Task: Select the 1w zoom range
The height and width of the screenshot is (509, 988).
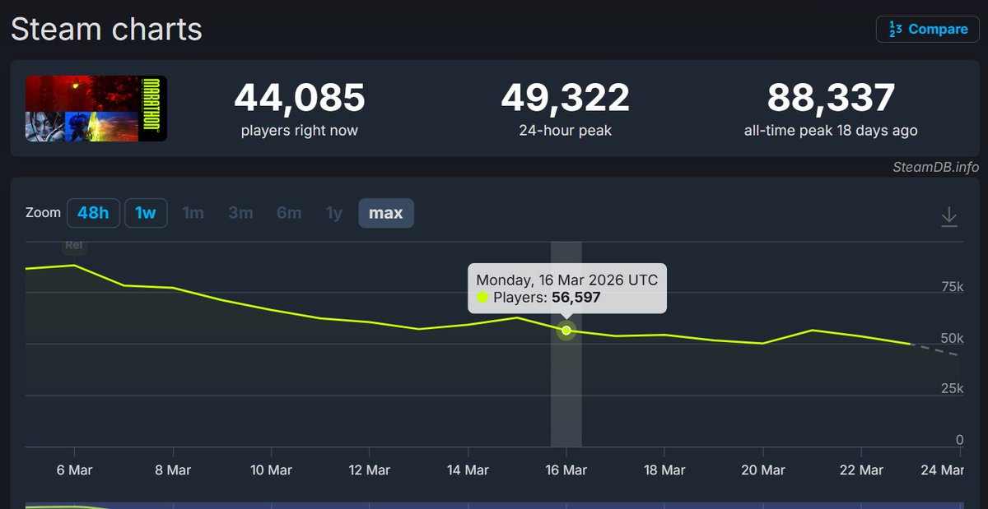Action: tap(146, 213)
